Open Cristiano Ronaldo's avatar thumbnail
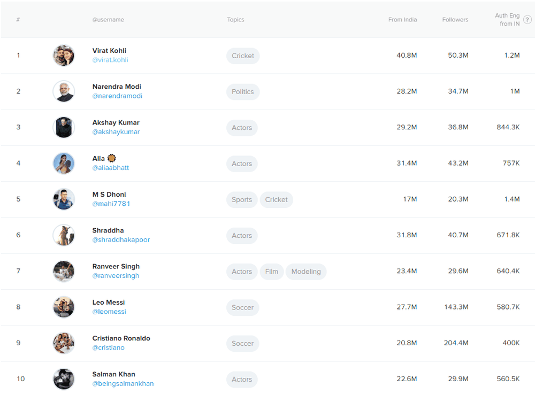Screen dimensions: 535x395 [x=64, y=343]
